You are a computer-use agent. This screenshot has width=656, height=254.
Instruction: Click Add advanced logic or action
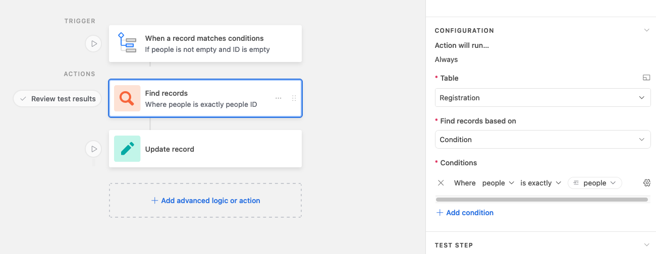tap(205, 201)
